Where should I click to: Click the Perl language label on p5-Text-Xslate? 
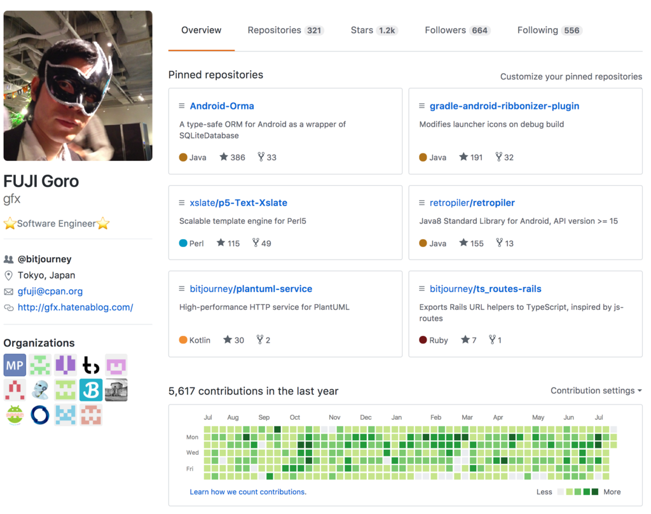point(196,244)
